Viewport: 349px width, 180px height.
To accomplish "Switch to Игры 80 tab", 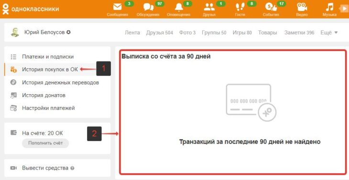I will pos(242,33).
